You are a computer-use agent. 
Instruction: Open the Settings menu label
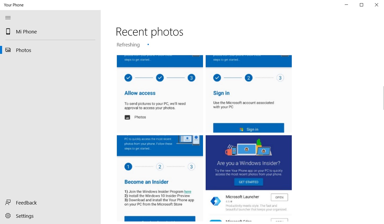pyautogui.click(x=25, y=216)
